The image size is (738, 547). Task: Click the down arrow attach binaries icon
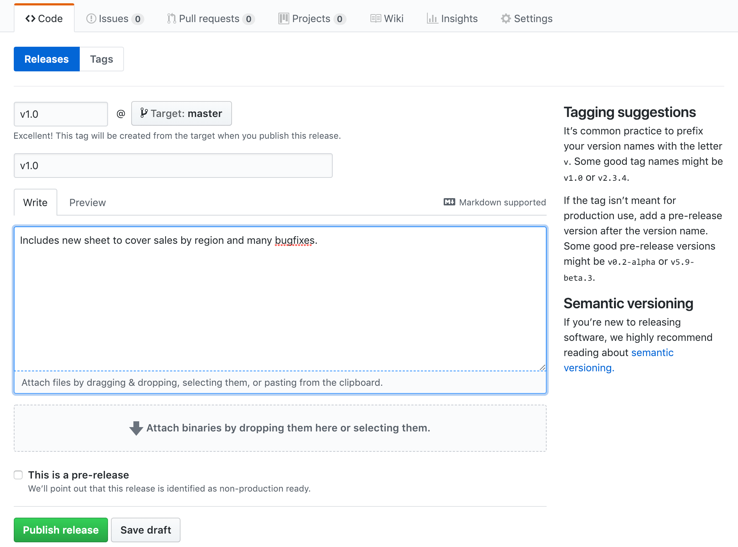[x=136, y=428]
